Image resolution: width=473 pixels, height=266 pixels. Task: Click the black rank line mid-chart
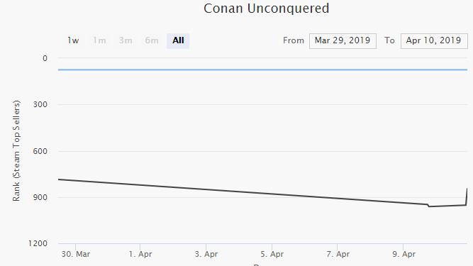pos(262,193)
